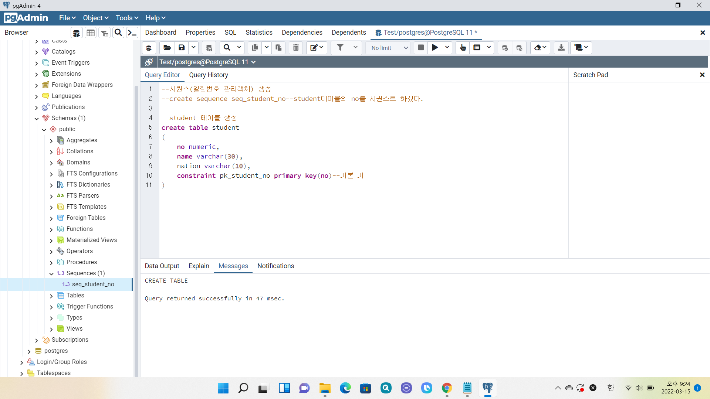Click the Download as CSV icon
This screenshot has height=399, width=710.
pos(561,48)
